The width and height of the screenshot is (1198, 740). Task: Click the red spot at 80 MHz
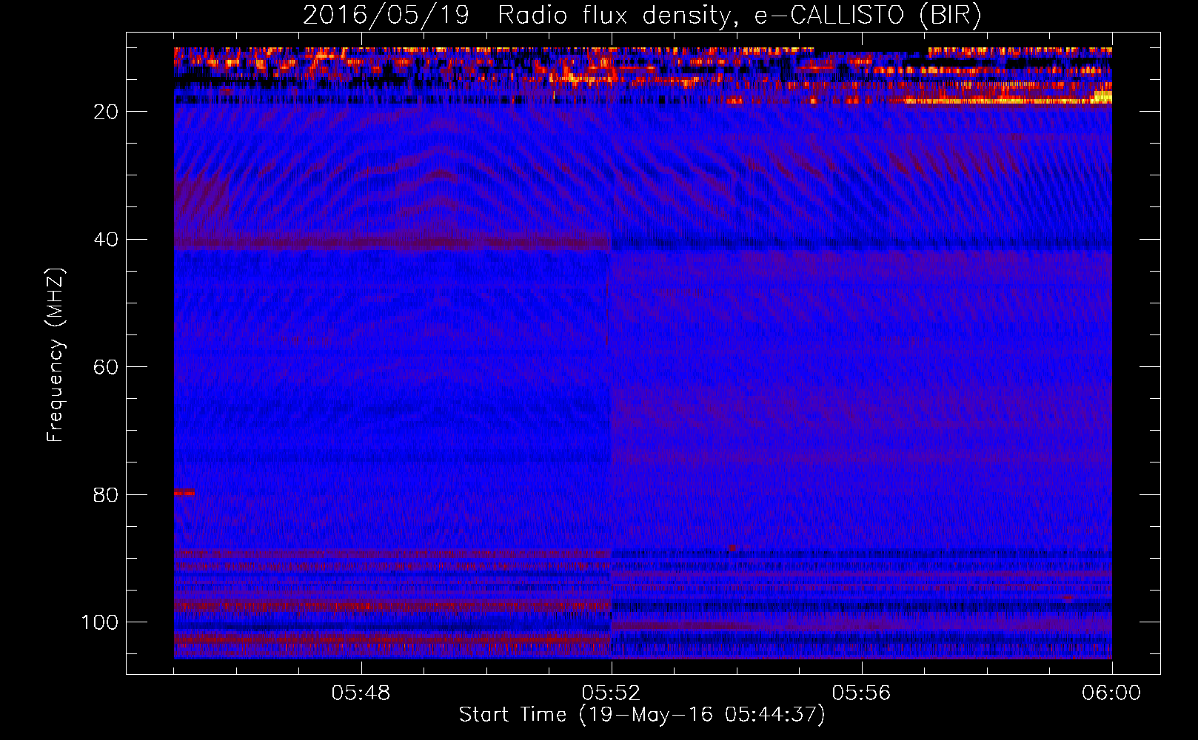(184, 492)
